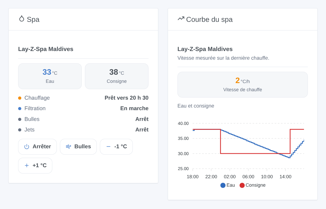Click the 14:00 x-axis label
Viewport: 326px width, 209px height.
pyautogui.click(x=285, y=177)
